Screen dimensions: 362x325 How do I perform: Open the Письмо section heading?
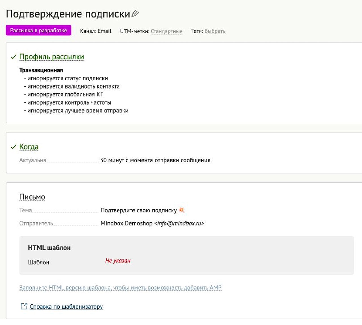32,197
